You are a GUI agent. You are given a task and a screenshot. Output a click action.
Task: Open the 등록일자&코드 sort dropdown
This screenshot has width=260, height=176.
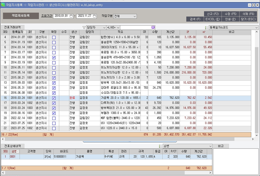point(233,28)
